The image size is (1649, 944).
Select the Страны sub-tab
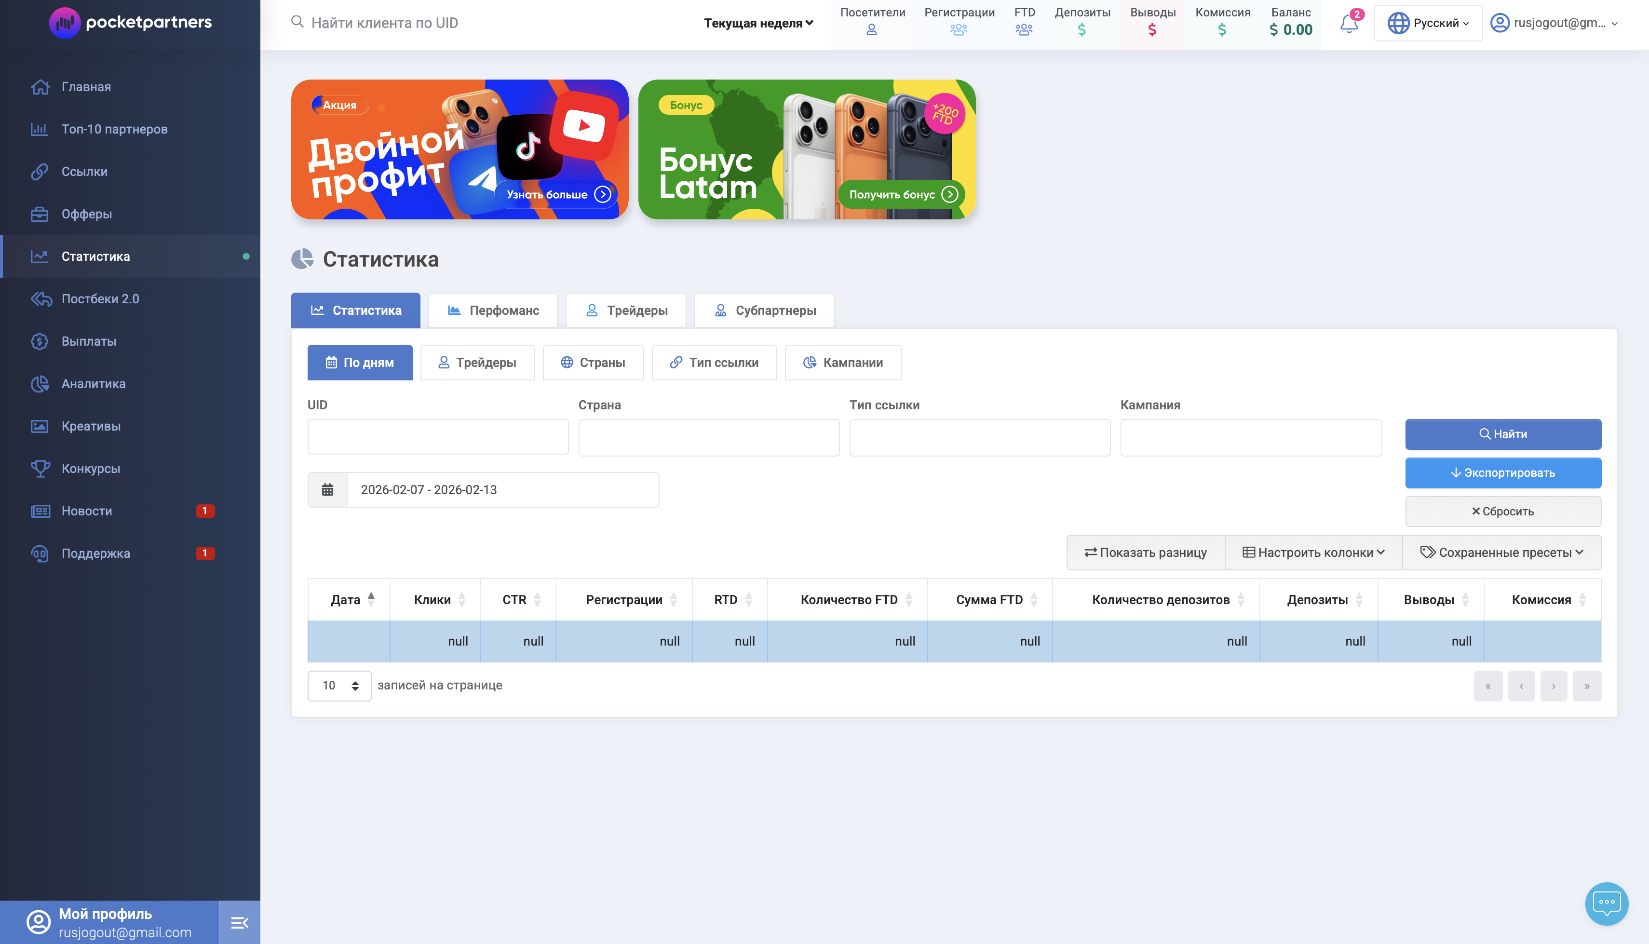[x=593, y=363]
